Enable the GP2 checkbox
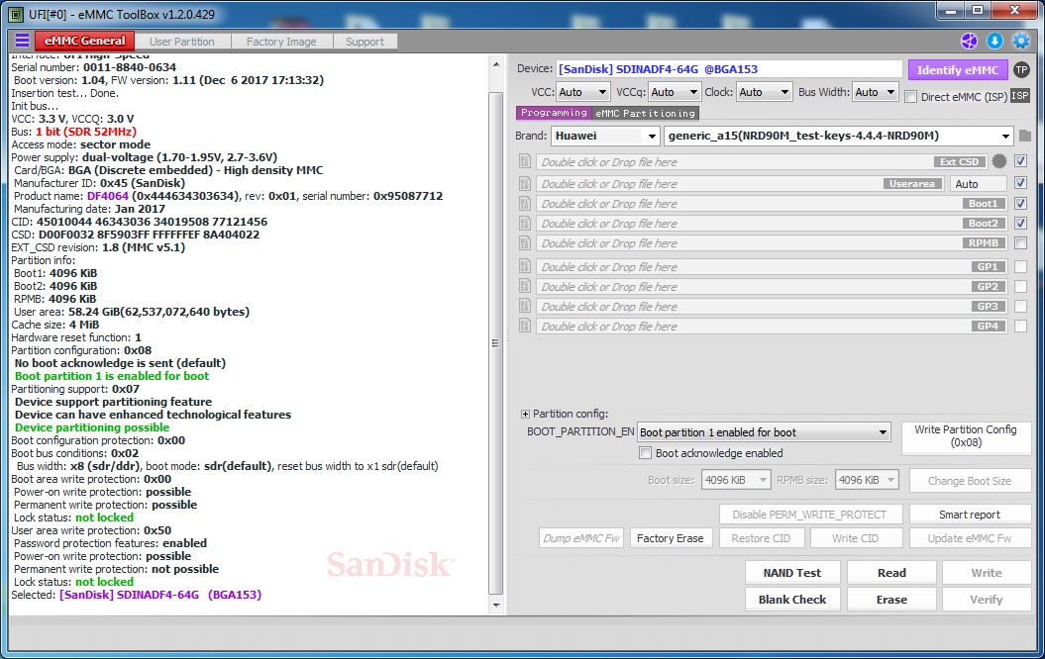 pos(1020,286)
